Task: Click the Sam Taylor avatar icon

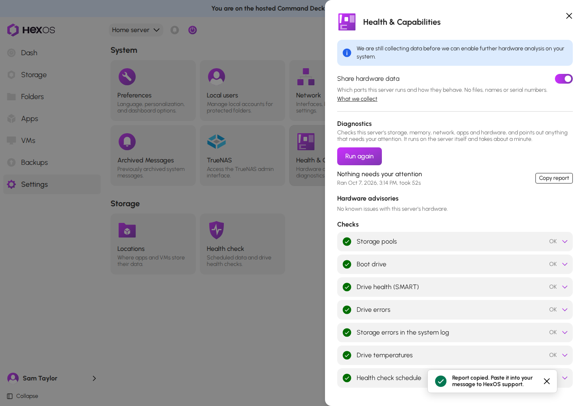Action: click(13, 378)
